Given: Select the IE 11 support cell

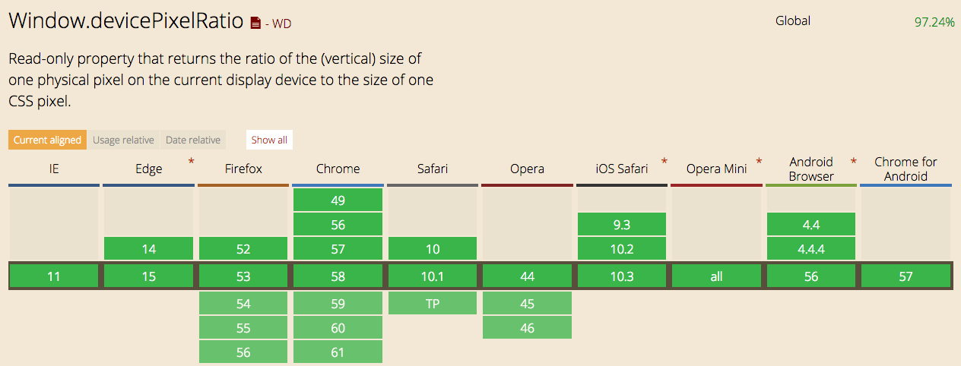Looking at the screenshot, I should (54, 276).
